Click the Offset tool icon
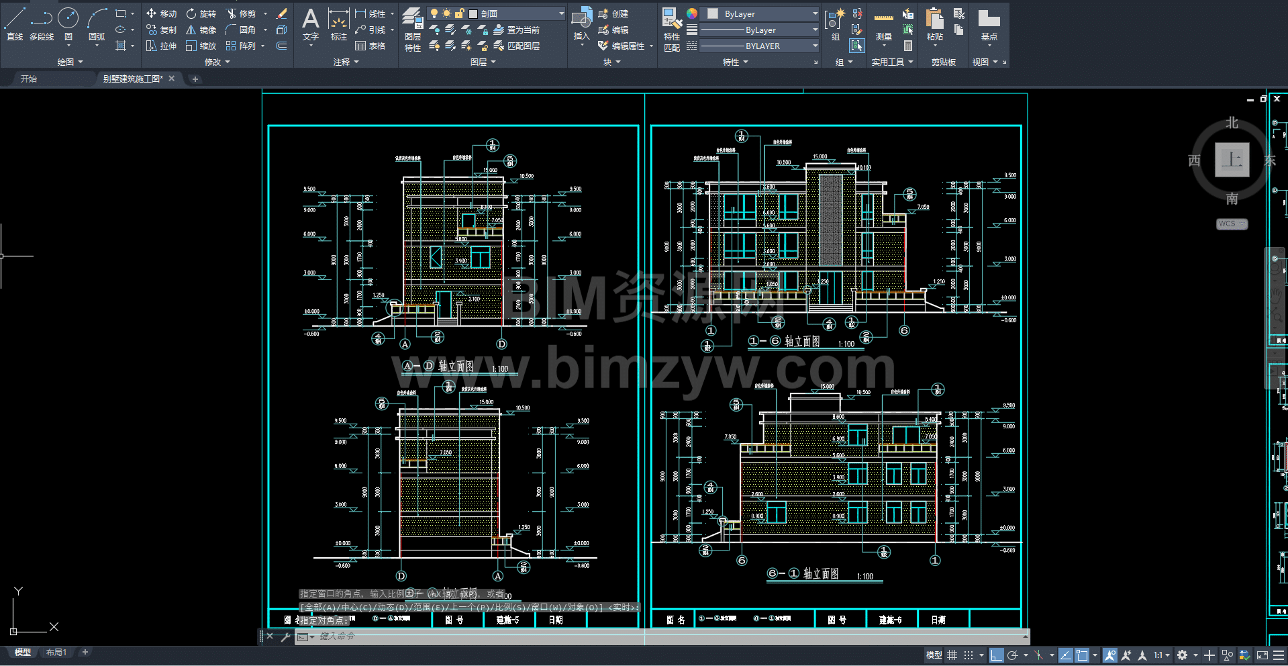Viewport: 1288px width, 666px height. 282,46
